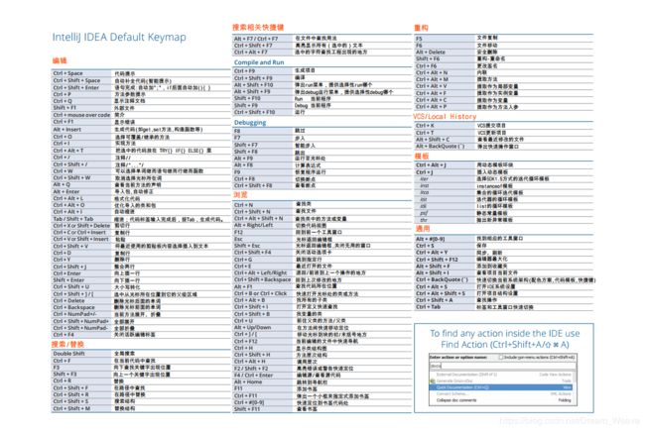This screenshot has width=645, height=431.
Task: Select the 'Collapse doc comments' result row
Action: coord(500,400)
